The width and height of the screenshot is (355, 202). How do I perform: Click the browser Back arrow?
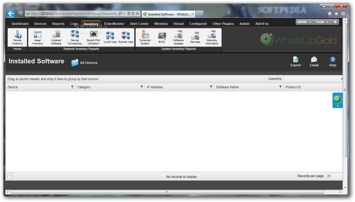(x=11, y=13)
